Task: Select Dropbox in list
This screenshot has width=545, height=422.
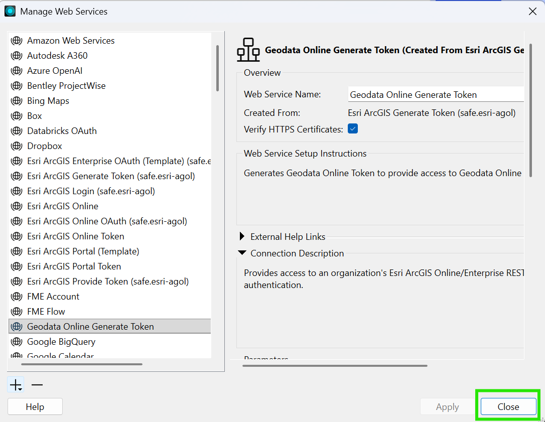Action: click(x=109, y=146)
